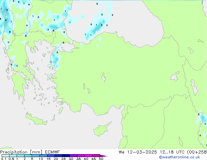Click the '0.1' legend scale label
The height and width of the screenshot is (160, 207).
4,159
